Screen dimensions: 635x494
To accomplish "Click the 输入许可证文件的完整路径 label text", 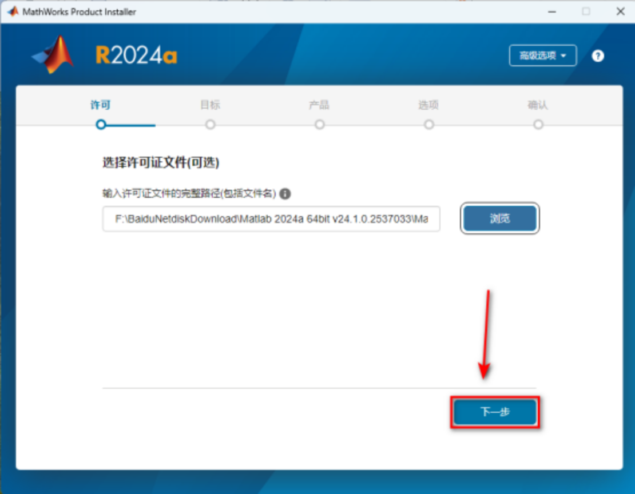I will [189, 193].
